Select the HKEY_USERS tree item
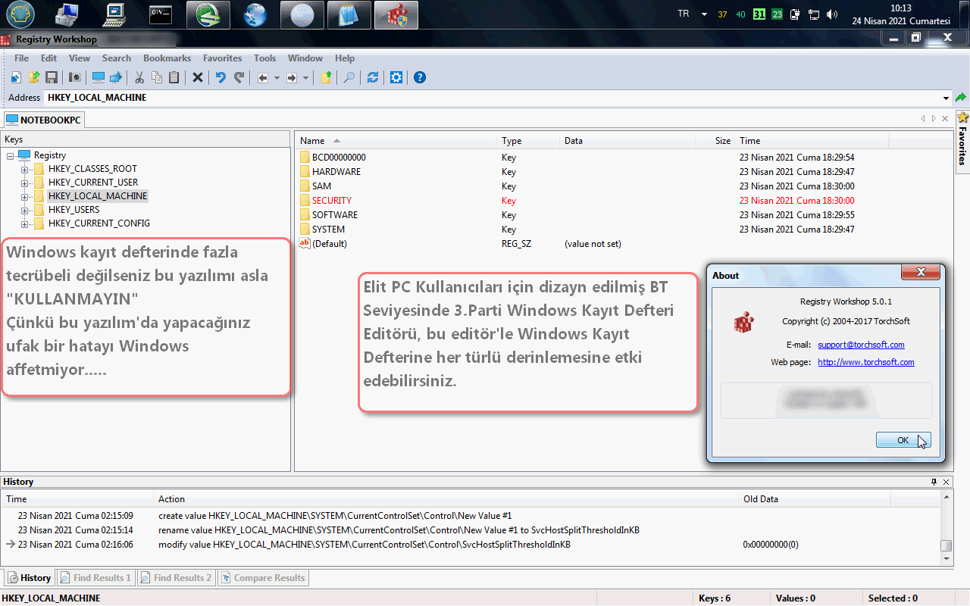 point(74,210)
